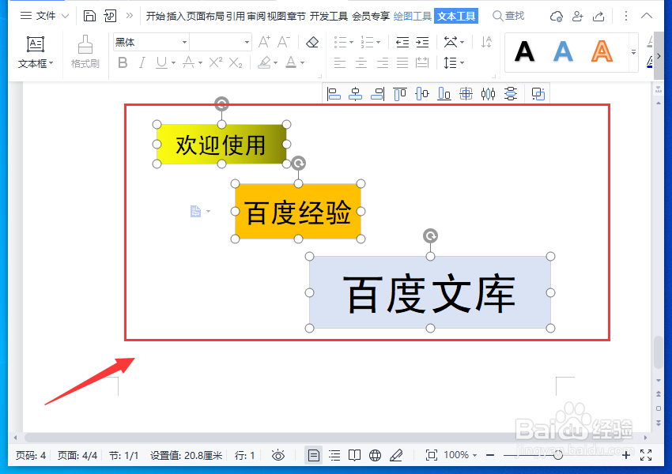The width and height of the screenshot is (672, 474).
Task: Apply subscript X₂ formatting
Action: (236, 63)
